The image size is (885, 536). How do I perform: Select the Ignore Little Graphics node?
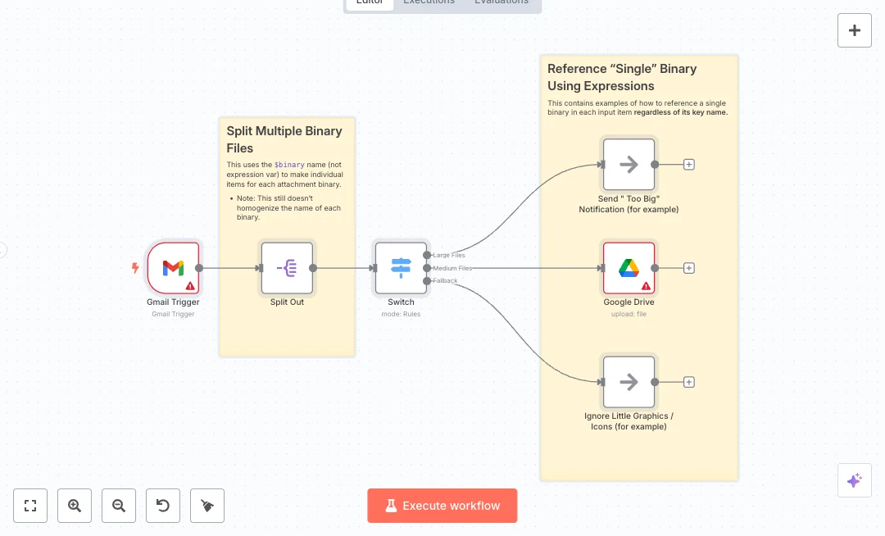point(629,382)
